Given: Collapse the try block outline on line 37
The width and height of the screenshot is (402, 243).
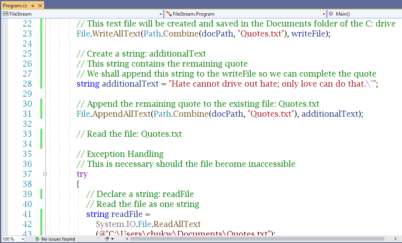Looking at the screenshot, I should click(45, 174).
